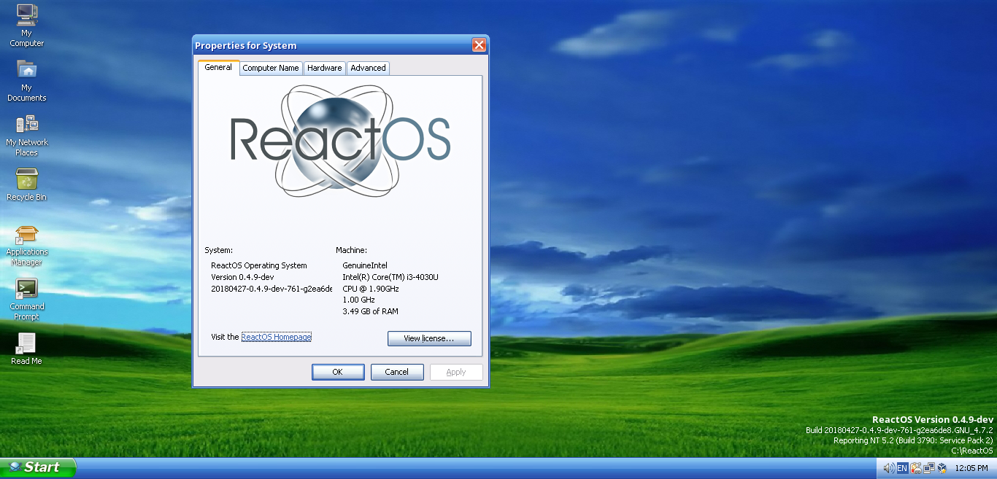Click the Cancel button
997x479 pixels.
[397, 372]
